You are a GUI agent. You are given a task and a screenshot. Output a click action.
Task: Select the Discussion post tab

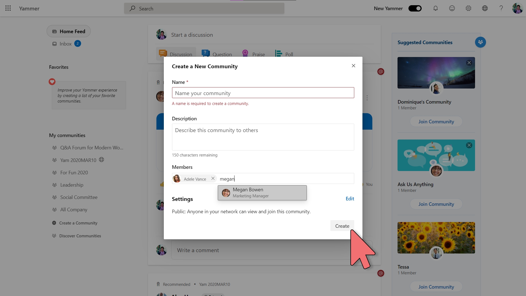176,54
